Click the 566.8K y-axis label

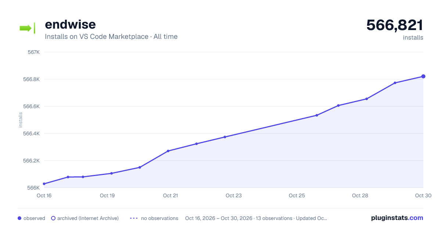(31, 79)
